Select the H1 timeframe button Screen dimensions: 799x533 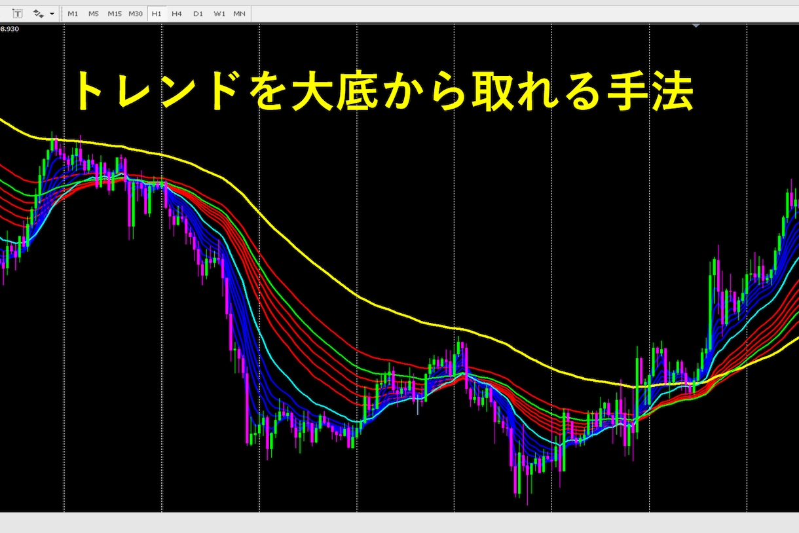(x=157, y=13)
